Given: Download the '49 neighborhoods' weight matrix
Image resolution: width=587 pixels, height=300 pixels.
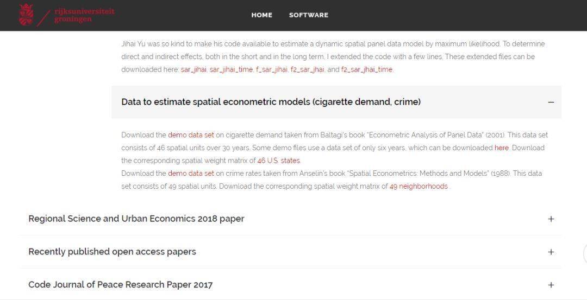Looking at the screenshot, I should [x=419, y=187].
